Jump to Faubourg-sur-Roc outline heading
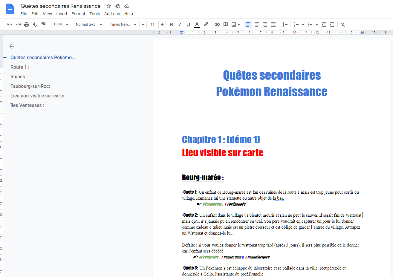The width and height of the screenshot is (393, 277). [30, 86]
